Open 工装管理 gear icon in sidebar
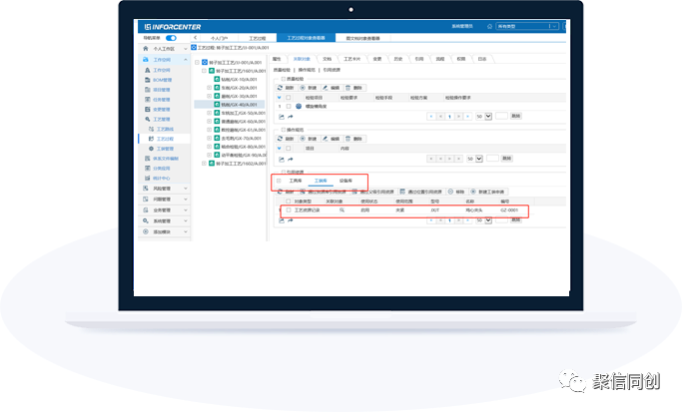682x412 pixels. [x=151, y=149]
